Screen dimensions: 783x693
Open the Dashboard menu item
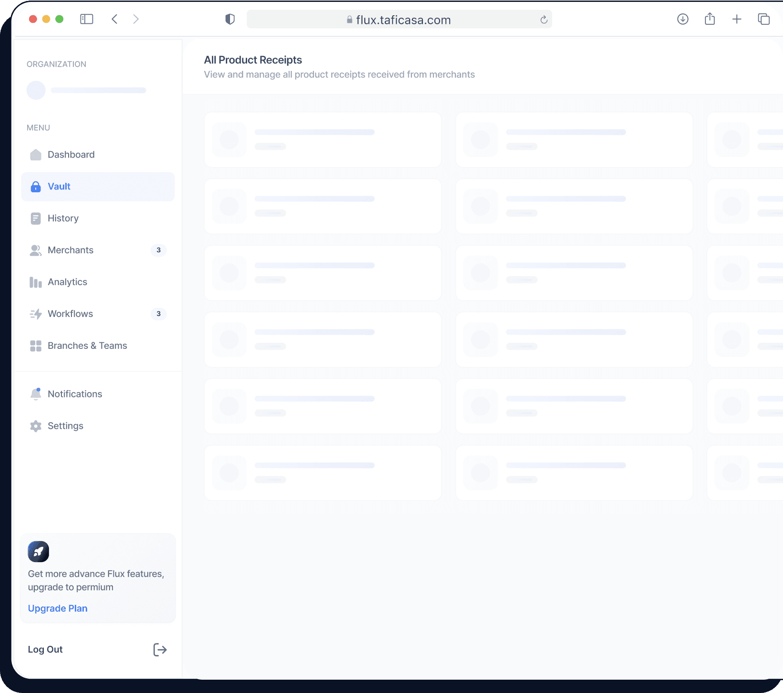tap(98, 155)
